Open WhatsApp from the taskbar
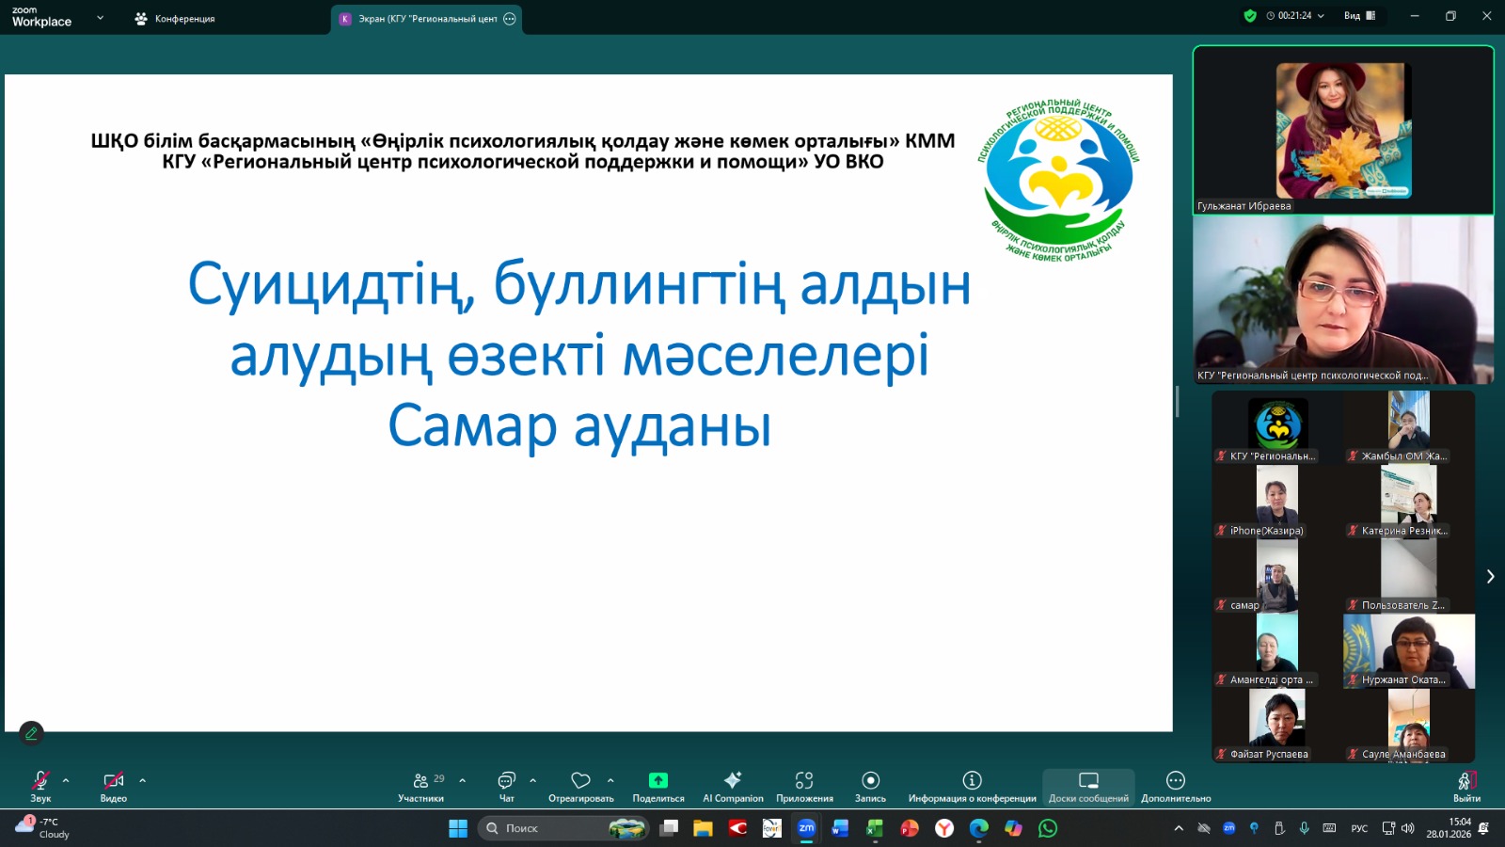1505x847 pixels. click(1049, 828)
